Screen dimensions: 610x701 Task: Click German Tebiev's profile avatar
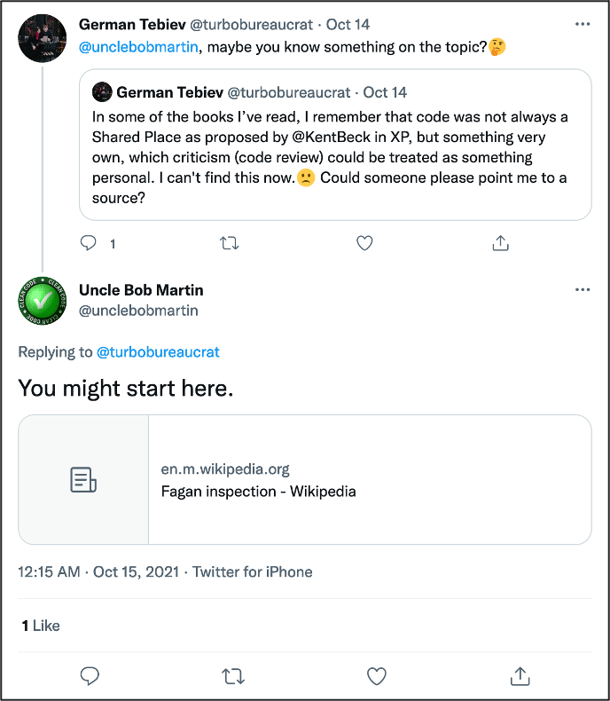point(42,37)
